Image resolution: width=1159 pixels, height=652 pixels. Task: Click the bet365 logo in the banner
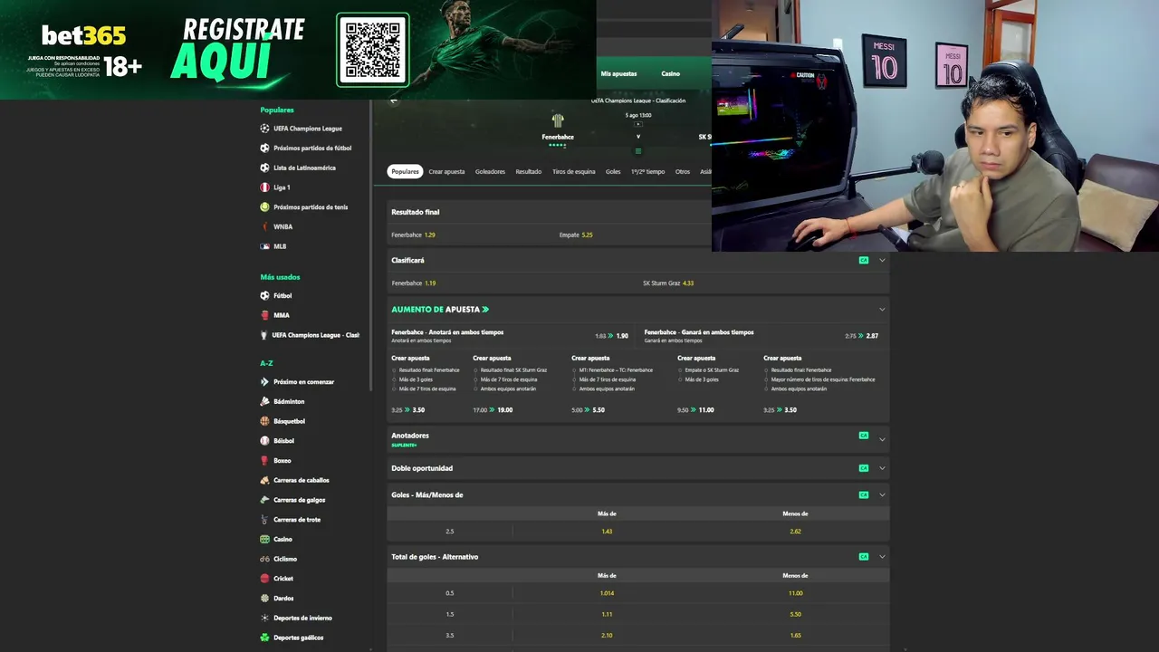(x=83, y=35)
